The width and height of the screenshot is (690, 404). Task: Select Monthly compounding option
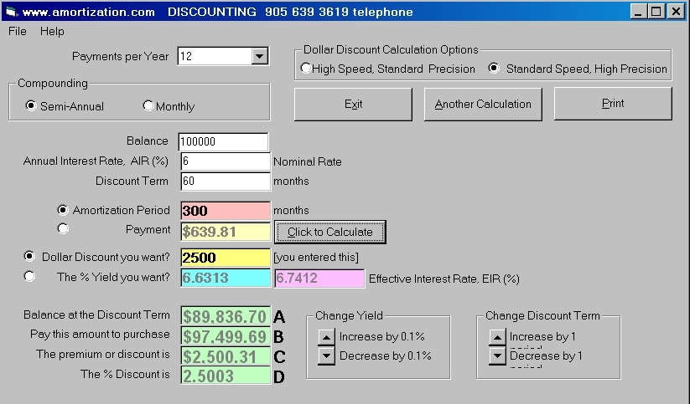pos(148,106)
